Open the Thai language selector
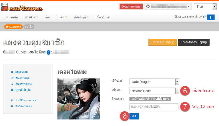This screenshot has height=126, width=219. [205, 7]
